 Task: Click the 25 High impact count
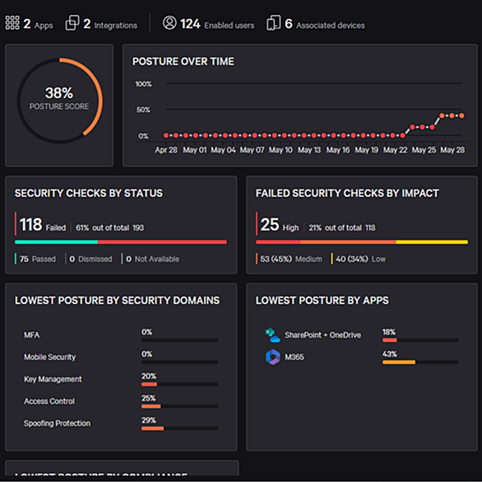pos(280,225)
